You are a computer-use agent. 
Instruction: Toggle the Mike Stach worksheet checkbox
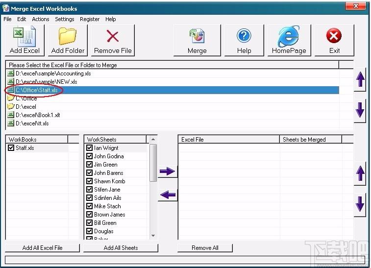pyautogui.click(x=89, y=206)
